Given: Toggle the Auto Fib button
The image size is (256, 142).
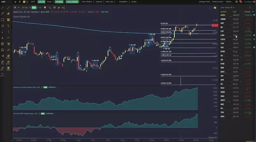Looking at the screenshot, I should [x=41, y=2].
